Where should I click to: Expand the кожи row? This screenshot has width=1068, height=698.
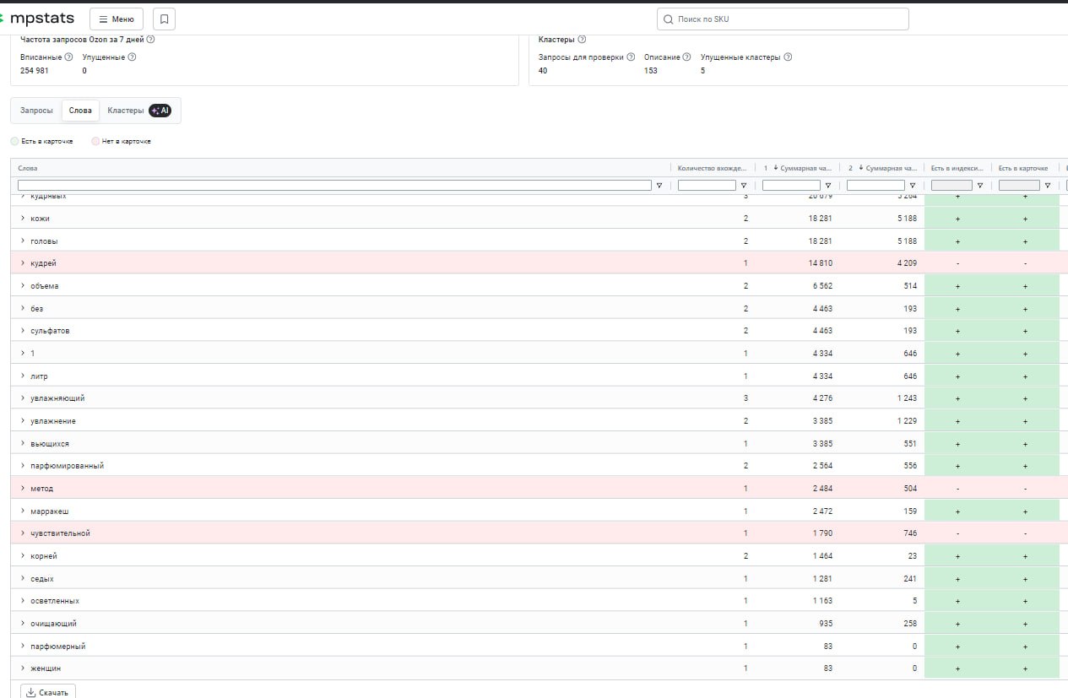coord(23,219)
